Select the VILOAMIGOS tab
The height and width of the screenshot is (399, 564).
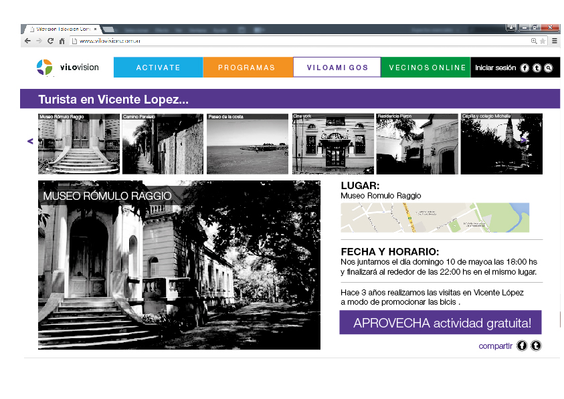pyautogui.click(x=337, y=67)
